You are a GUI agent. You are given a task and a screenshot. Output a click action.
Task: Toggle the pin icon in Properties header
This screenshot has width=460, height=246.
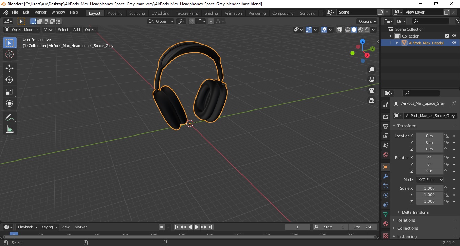pos(454,103)
